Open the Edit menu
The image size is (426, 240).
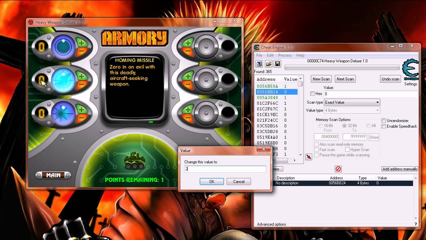pyautogui.click(x=270, y=55)
